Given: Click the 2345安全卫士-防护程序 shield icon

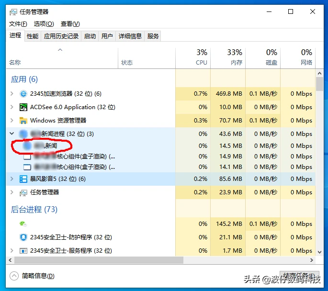Looking at the screenshot, I should 23,237.
